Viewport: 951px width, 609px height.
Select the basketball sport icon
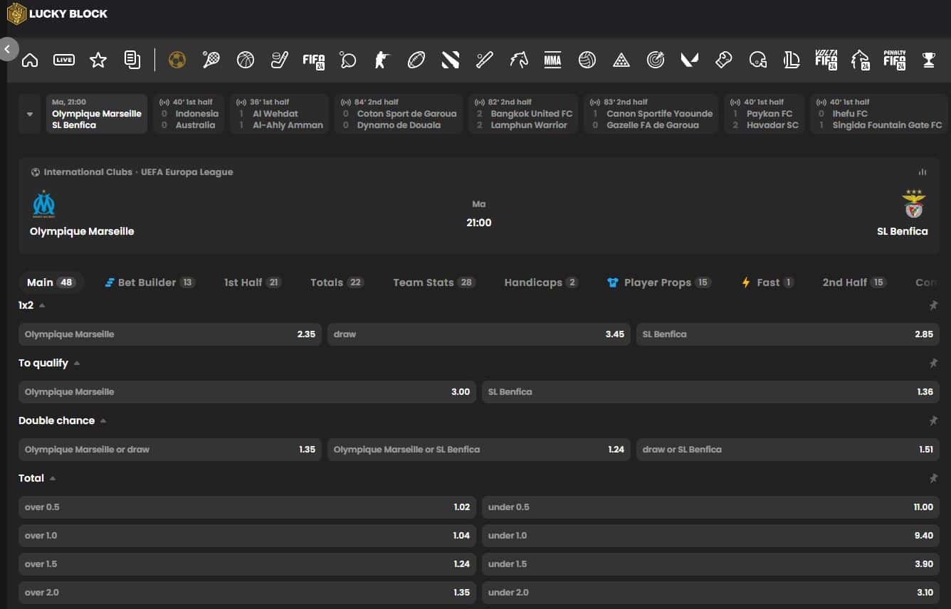pyautogui.click(x=246, y=60)
